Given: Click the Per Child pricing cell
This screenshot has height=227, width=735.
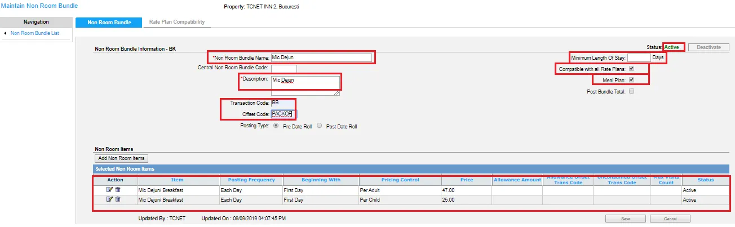Looking at the screenshot, I should (x=400, y=199).
